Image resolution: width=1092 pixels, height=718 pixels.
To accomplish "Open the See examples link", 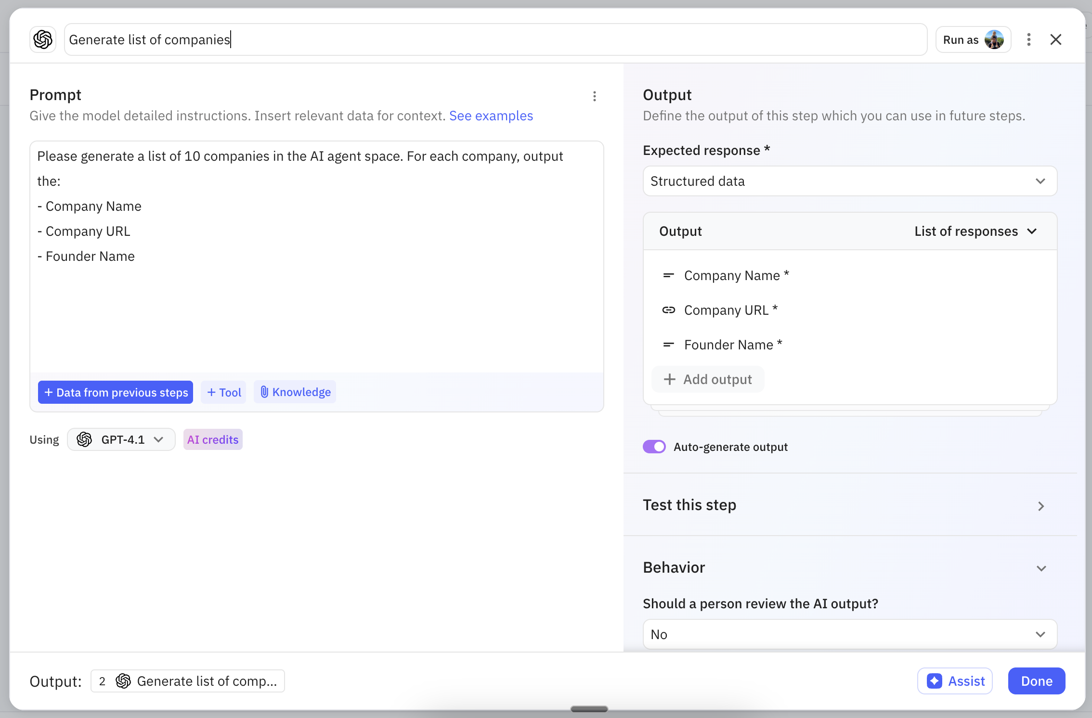I will click(491, 115).
